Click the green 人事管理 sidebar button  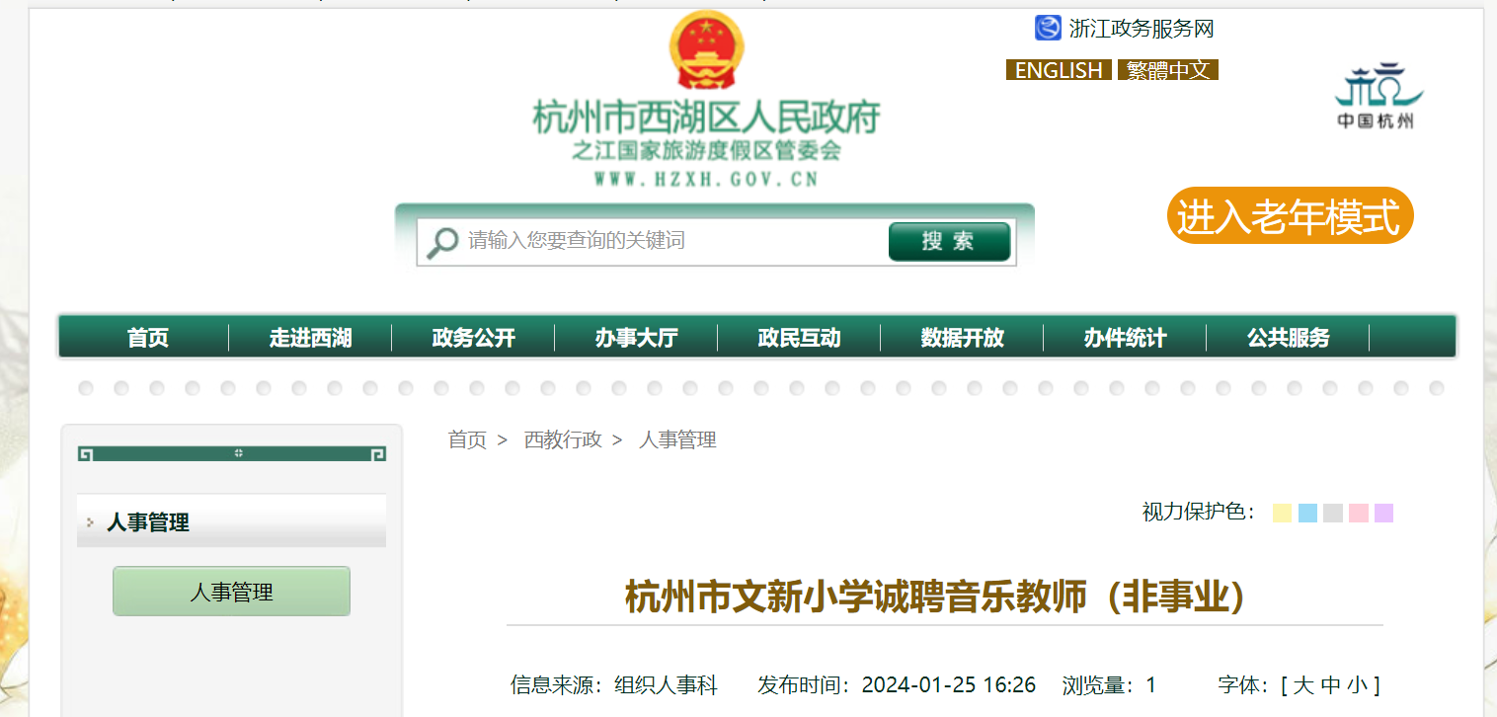231,592
